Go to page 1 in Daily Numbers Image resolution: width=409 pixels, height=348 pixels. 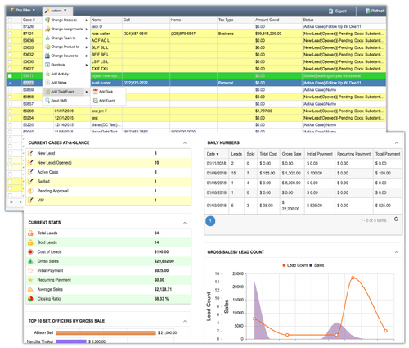click(210, 221)
